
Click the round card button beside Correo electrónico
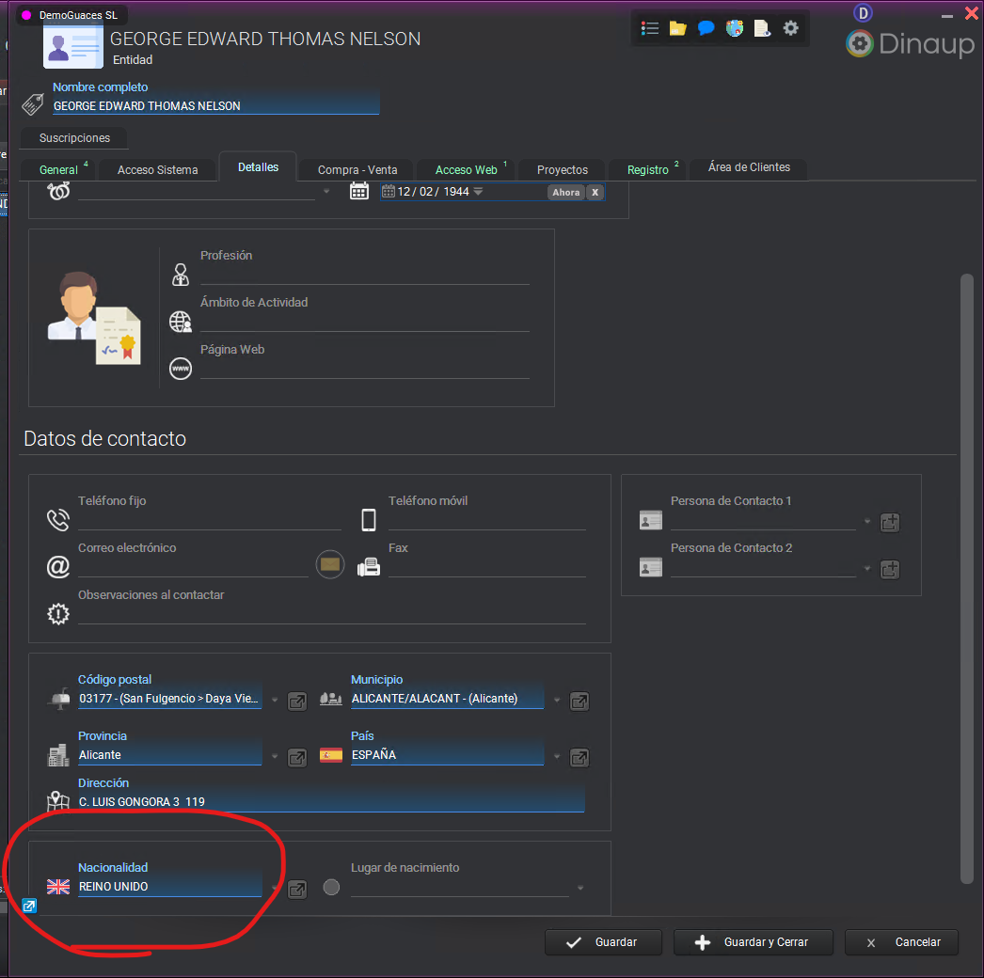click(x=330, y=564)
